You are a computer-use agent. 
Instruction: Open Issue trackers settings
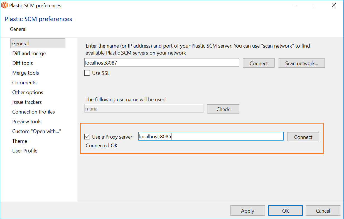[27, 102]
